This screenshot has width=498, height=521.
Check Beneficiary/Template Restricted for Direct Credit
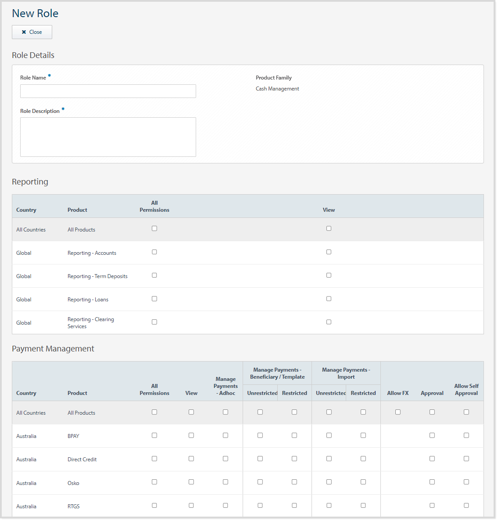coord(294,459)
